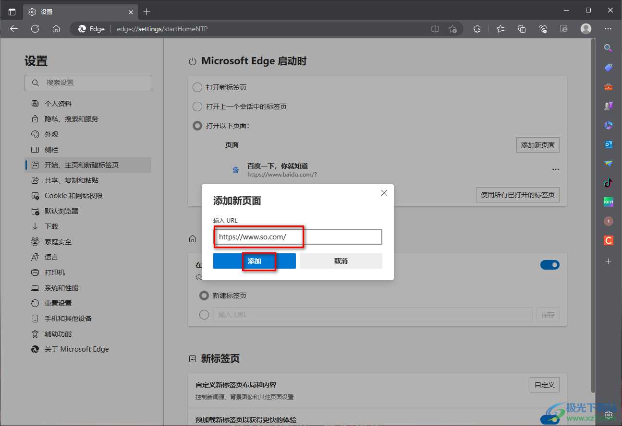This screenshot has height=426, width=622.
Task: Click the Back navigation arrow
Action: [14, 29]
